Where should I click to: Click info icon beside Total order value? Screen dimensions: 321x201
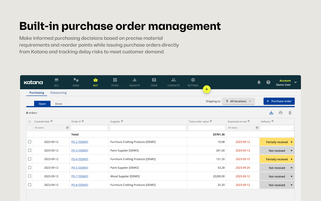click(x=211, y=121)
